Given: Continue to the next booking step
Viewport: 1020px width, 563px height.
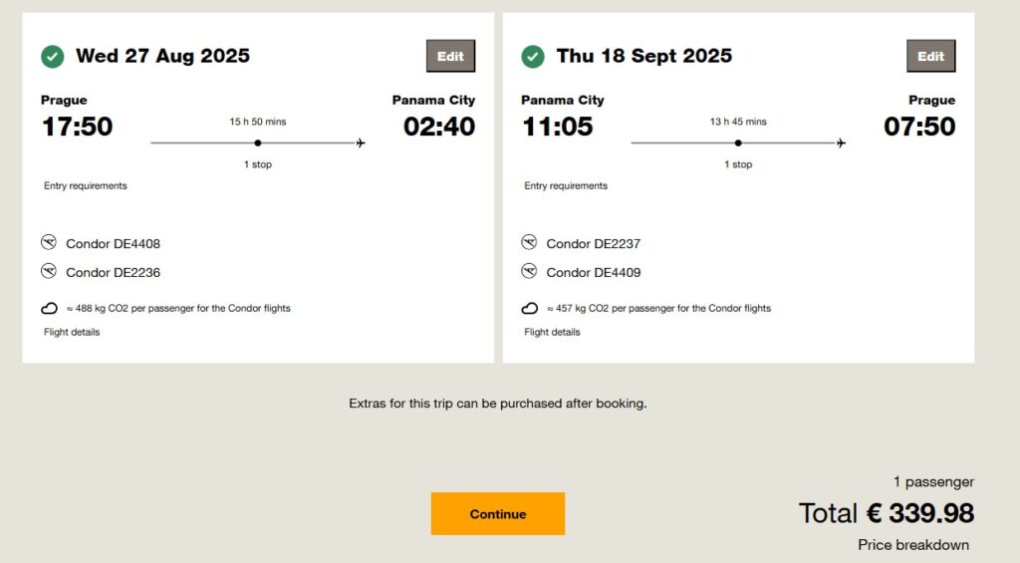Looking at the screenshot, I should [x=498, y=513].
